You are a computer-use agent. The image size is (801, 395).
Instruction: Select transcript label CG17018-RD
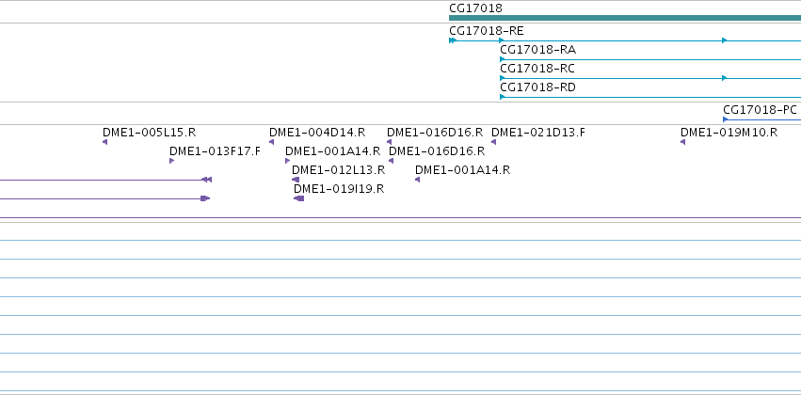(x=537, y=87)
